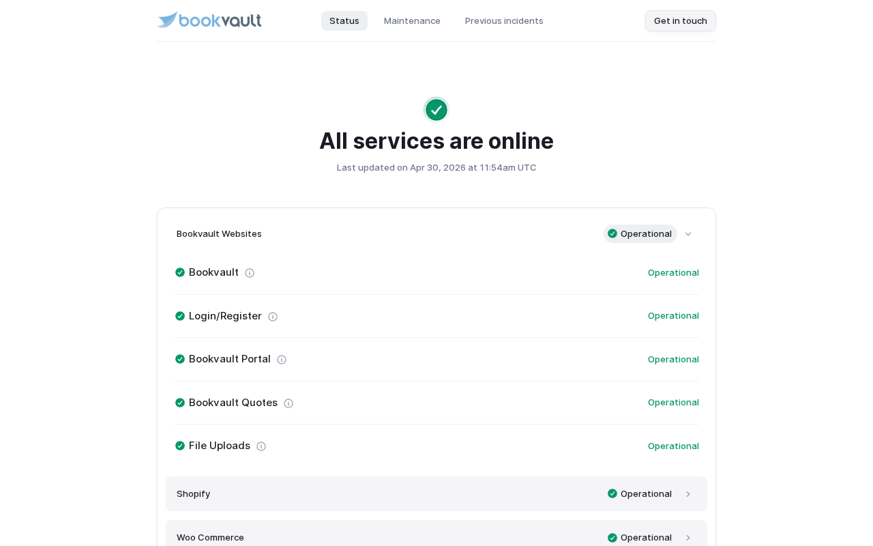Click the Woo Commerce Operational status badge
Viewport: 873px width, 546px height.
(x=640, y=537)
